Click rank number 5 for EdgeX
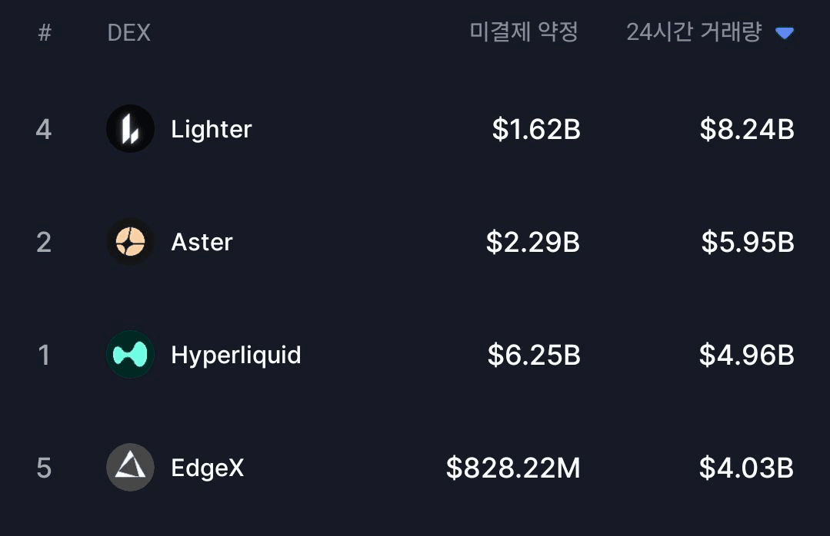 pyautogui.click(x=44, y=468)
